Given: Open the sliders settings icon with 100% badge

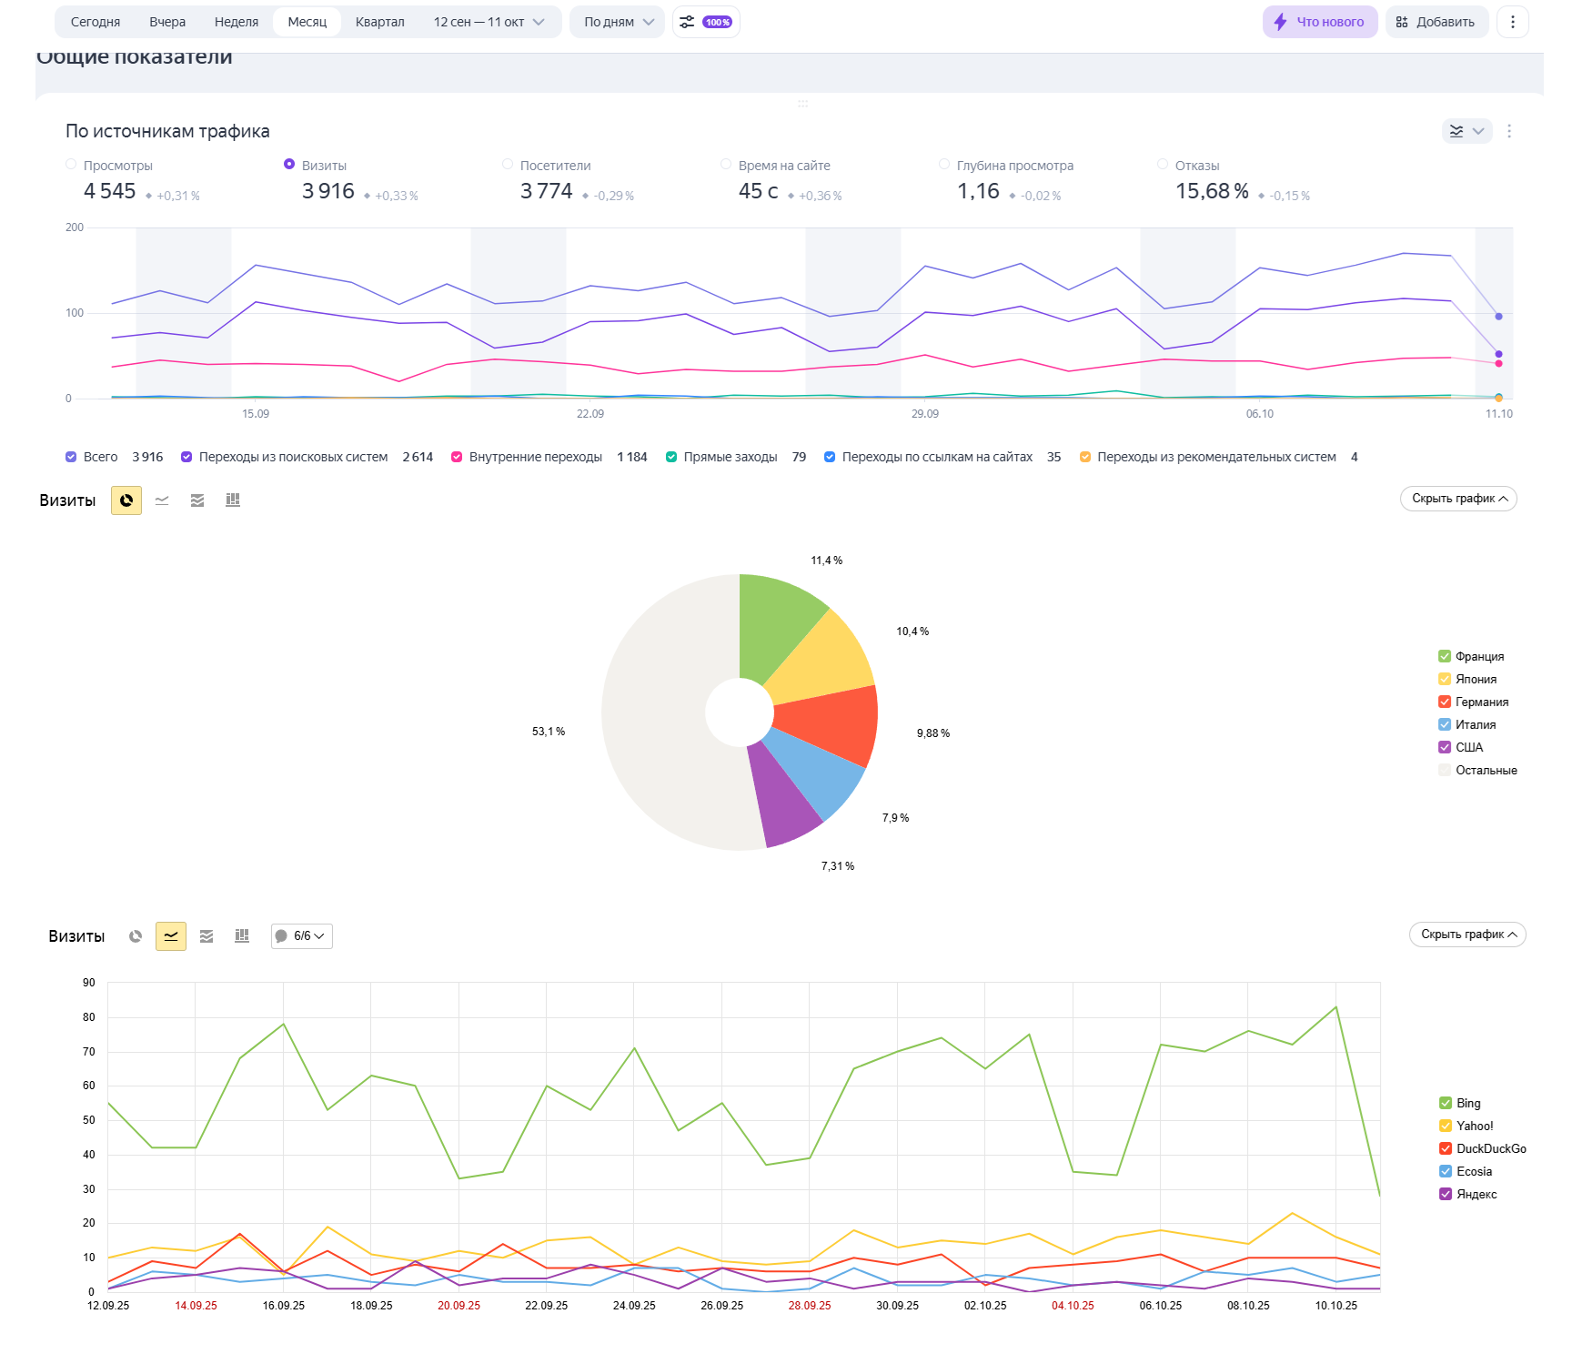Looking at the screenshot, I should pyautogui.click(x=705, y=22).
